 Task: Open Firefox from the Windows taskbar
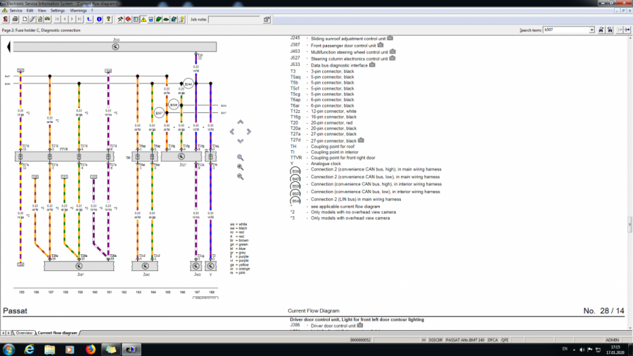coord(91,349)
